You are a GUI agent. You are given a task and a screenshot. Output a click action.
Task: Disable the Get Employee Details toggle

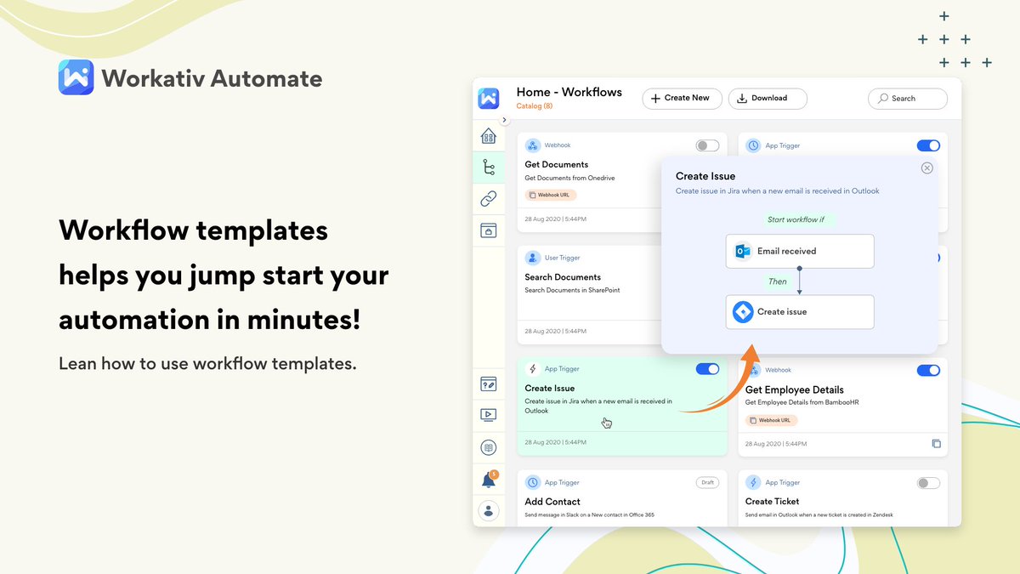click(x=927, y=370)
